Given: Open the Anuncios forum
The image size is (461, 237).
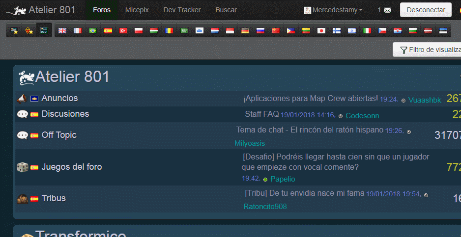Looking at the screenshot, I should pos(59,98).
